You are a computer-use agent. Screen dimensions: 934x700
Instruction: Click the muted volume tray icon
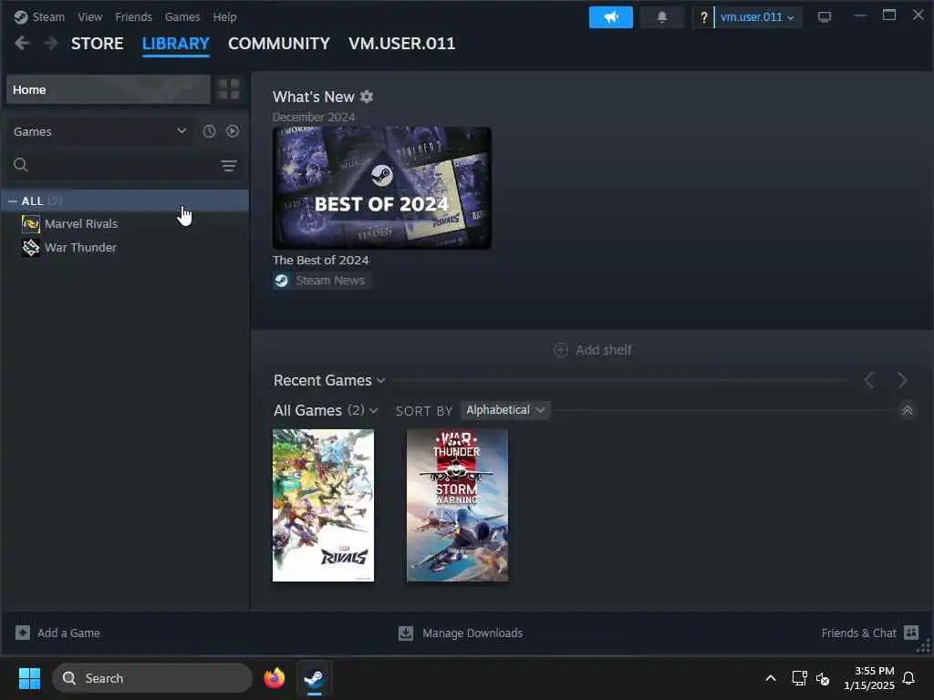click(x=823, y=678)
